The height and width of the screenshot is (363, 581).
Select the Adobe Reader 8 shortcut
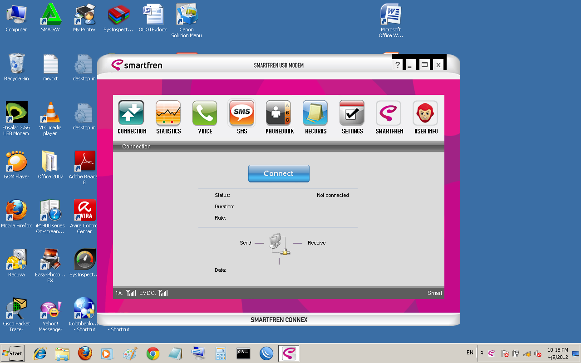pos(84,168)
